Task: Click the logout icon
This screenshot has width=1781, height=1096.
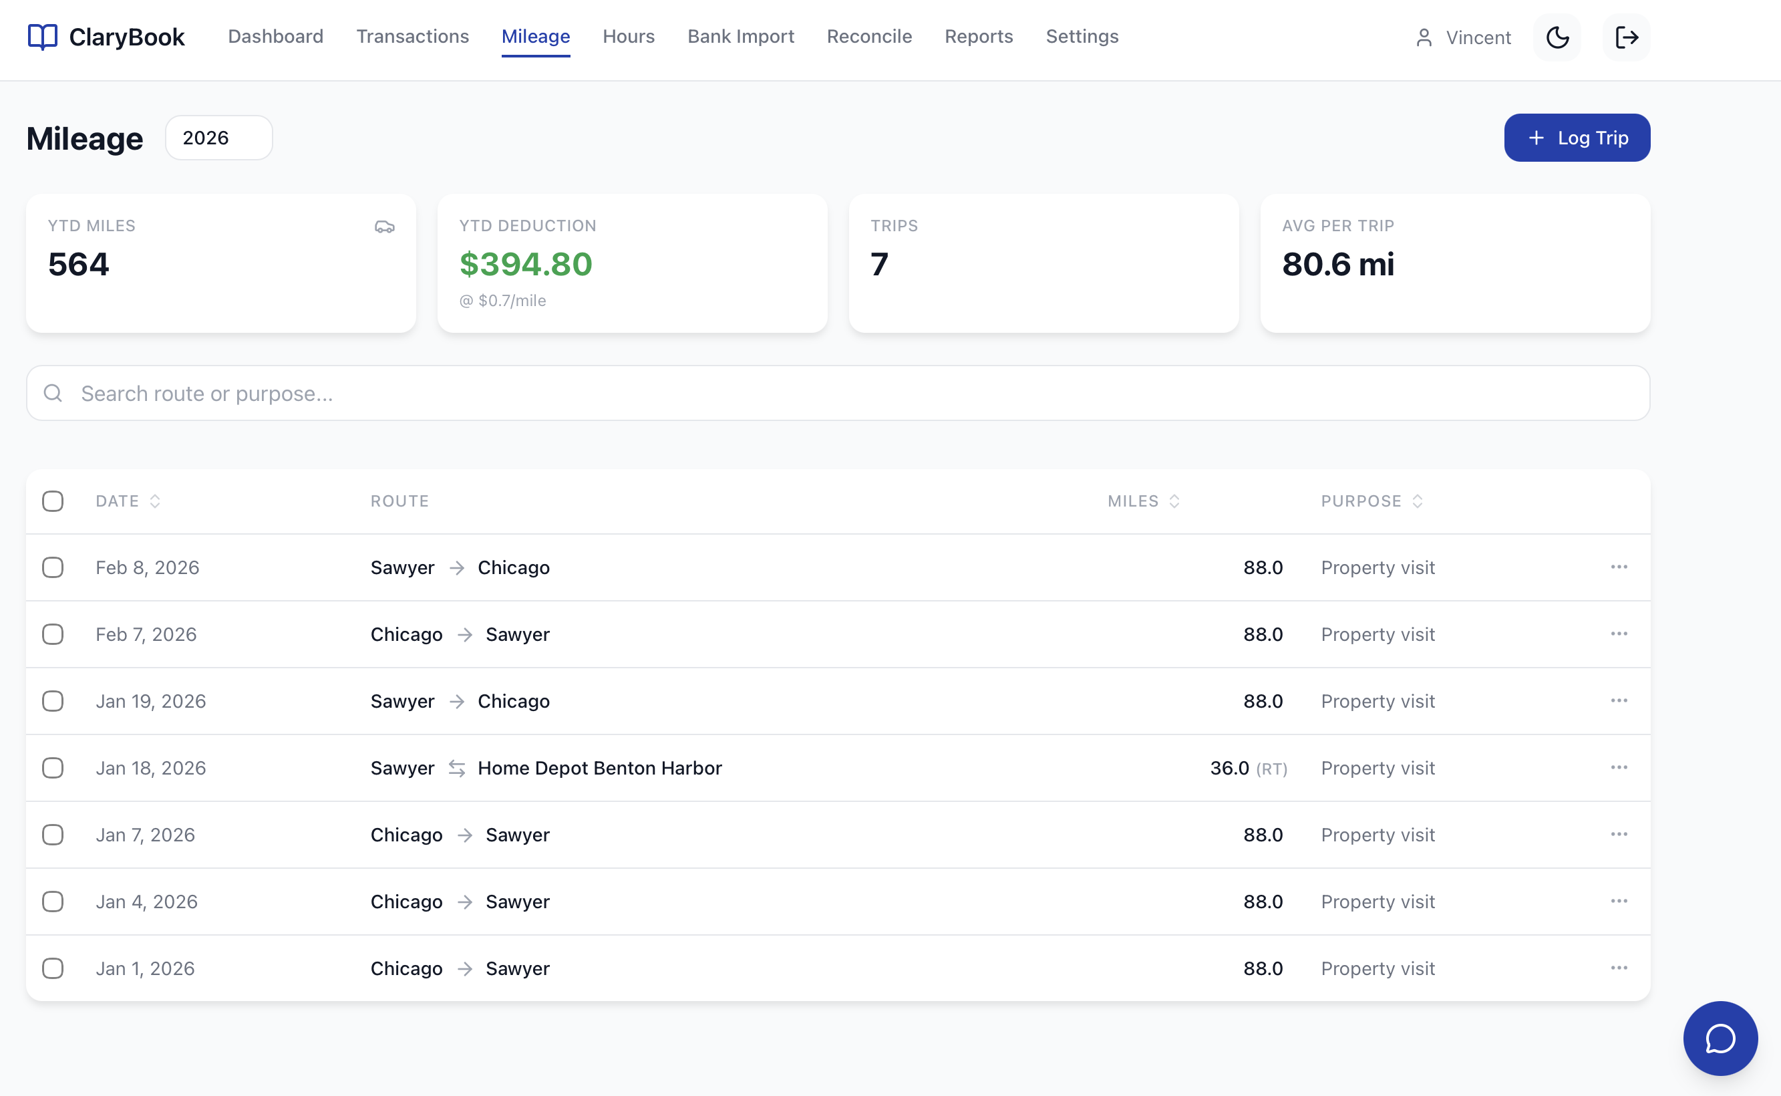Action: point(1627,37)
